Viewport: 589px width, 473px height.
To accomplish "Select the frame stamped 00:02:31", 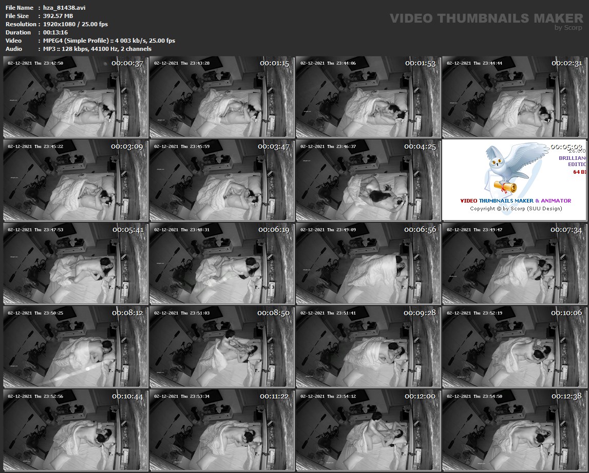I will click(514, 97).
